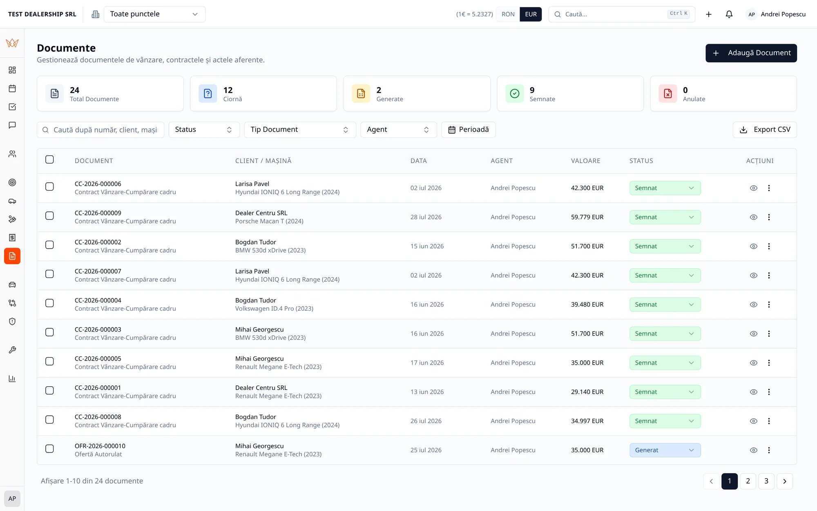Open the dollar receipt icon in sidebar
Screen dimensions: 817x511
click(x=12, y=238)
